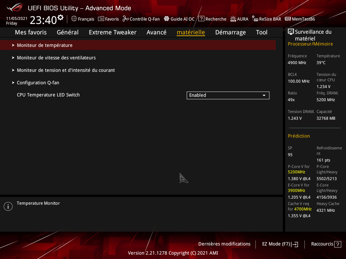This screenshot has height=259, width=346.
Task: Click the 1.234 V CPU voltage value
Action: point(323,87)
